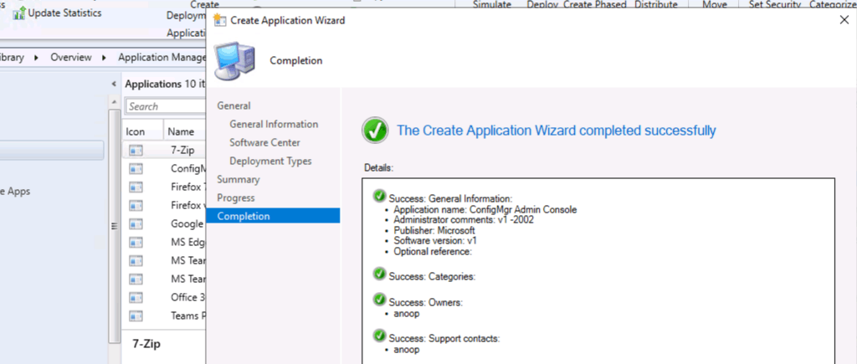
Task: Click the Categorize ribbon button
Action: click(833, 4)
